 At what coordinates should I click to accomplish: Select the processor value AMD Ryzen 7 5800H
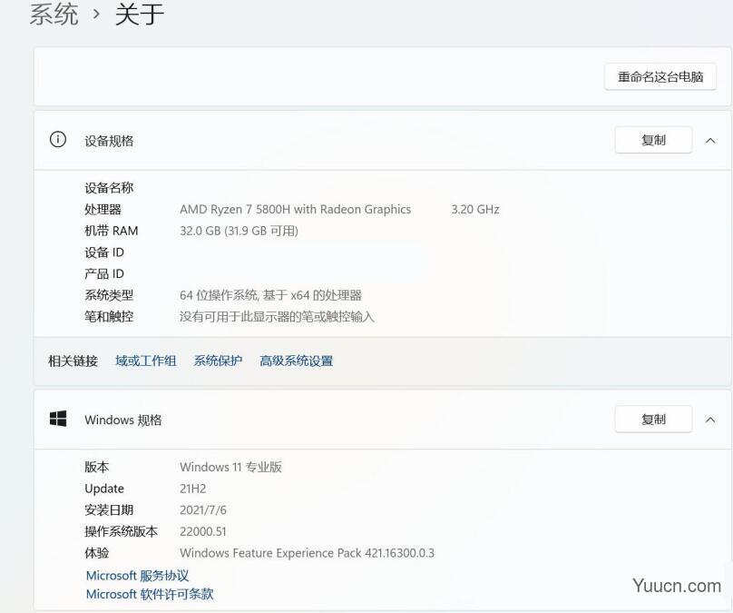[296, 209]
